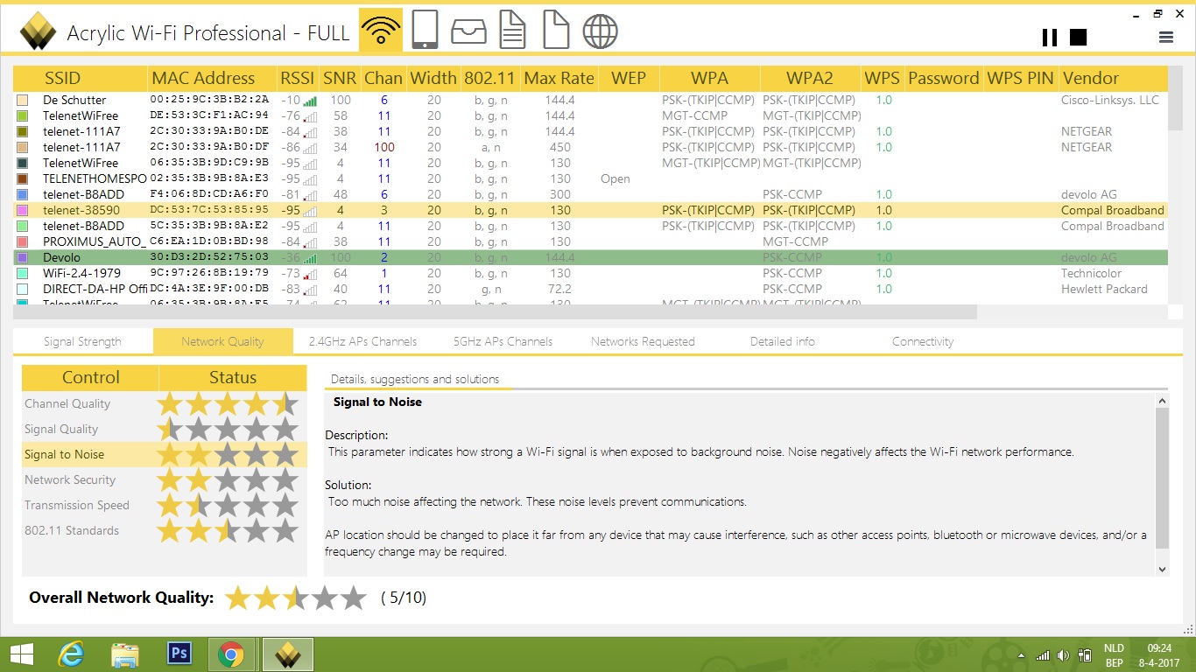Select the mobile device stations icon
The height and width of the screenshot is (672, 1196).
[425, 31]
